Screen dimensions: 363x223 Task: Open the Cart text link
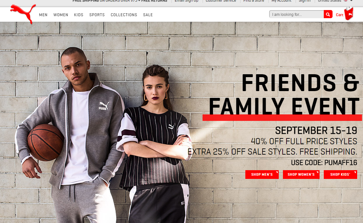339,15
